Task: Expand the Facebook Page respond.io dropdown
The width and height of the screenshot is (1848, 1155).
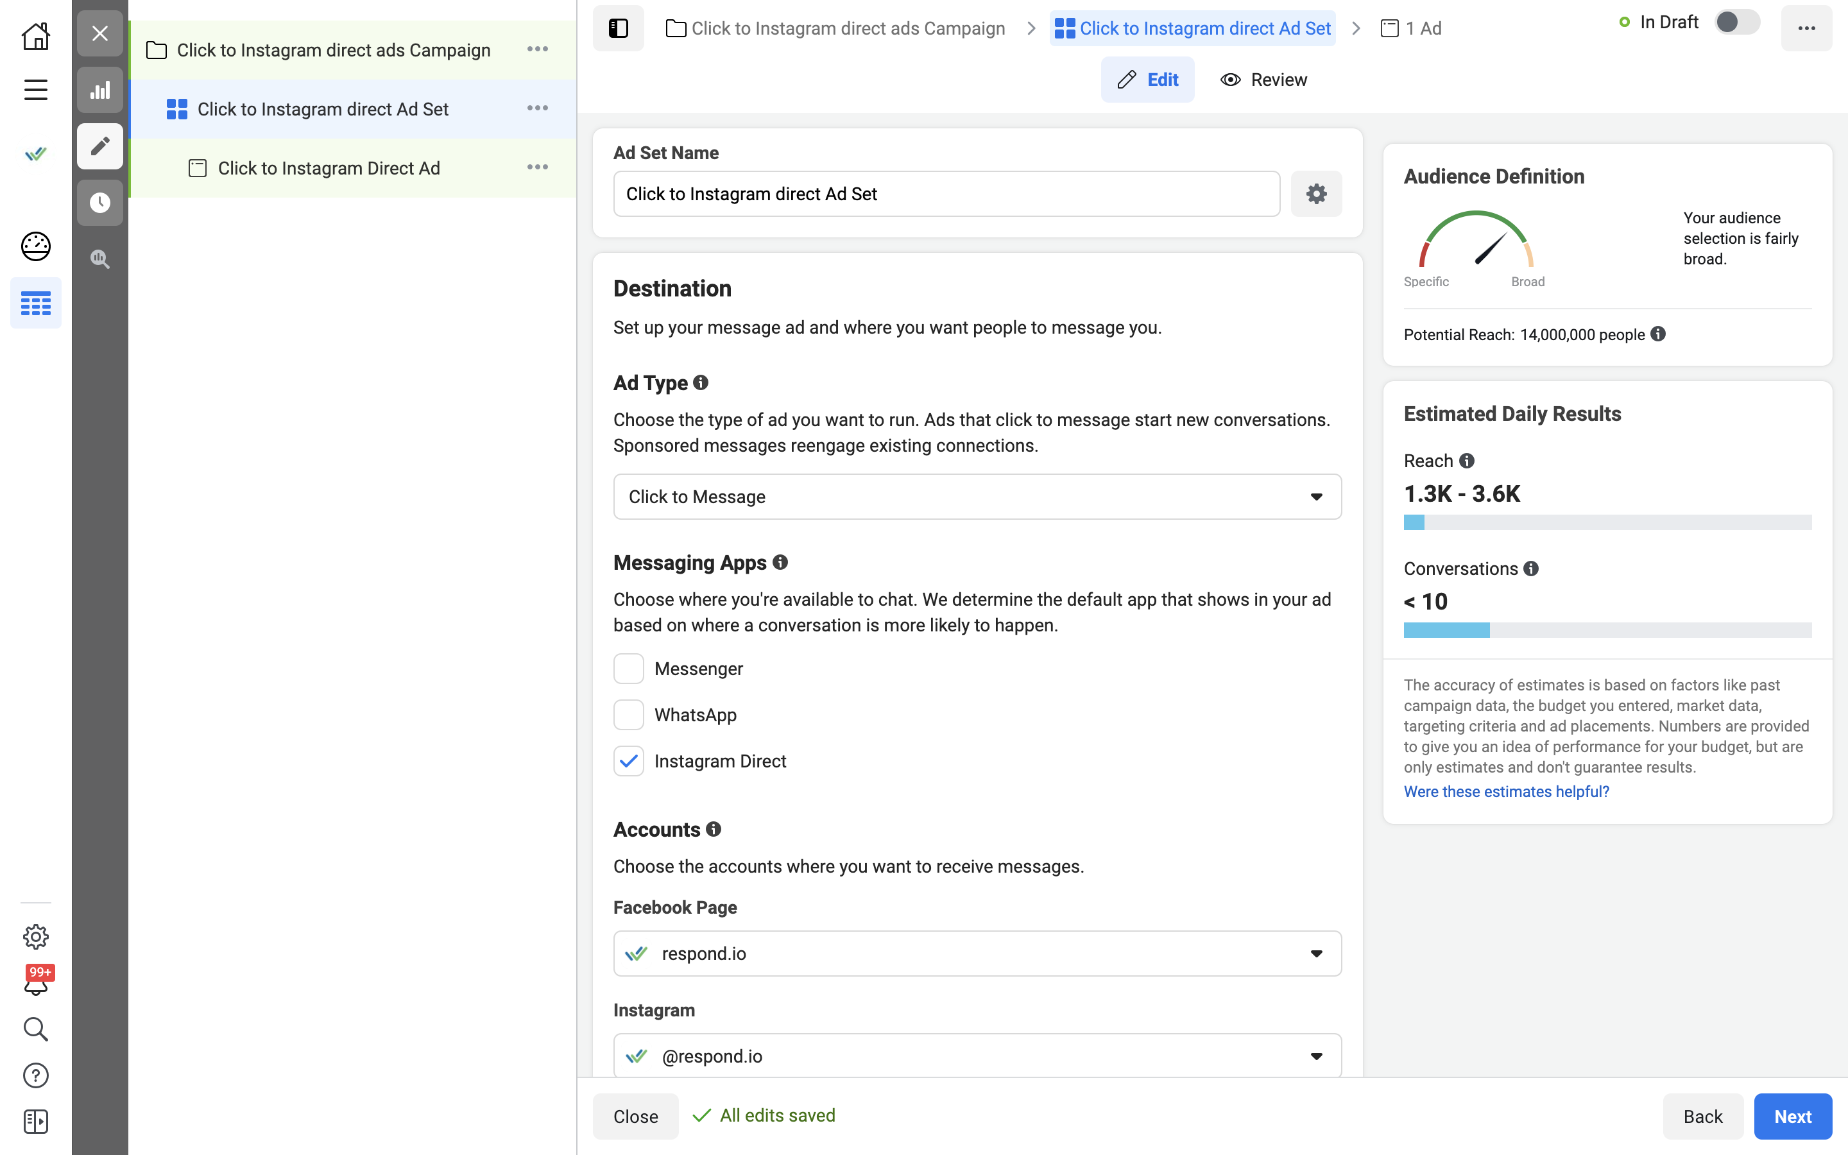Action: click(x=1316, y=953)
